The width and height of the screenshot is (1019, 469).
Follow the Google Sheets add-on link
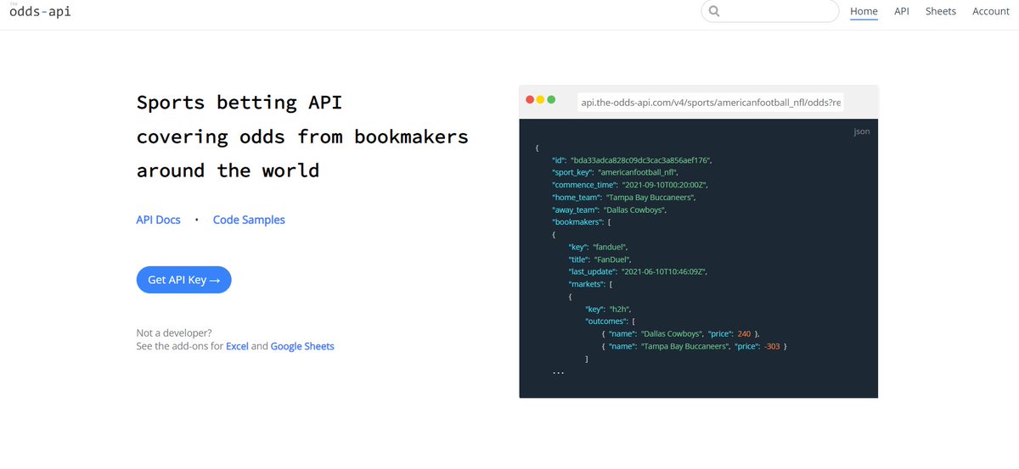[302, 346]
